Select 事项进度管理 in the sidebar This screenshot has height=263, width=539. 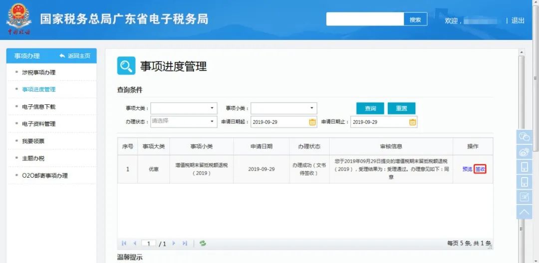[38, 89]
